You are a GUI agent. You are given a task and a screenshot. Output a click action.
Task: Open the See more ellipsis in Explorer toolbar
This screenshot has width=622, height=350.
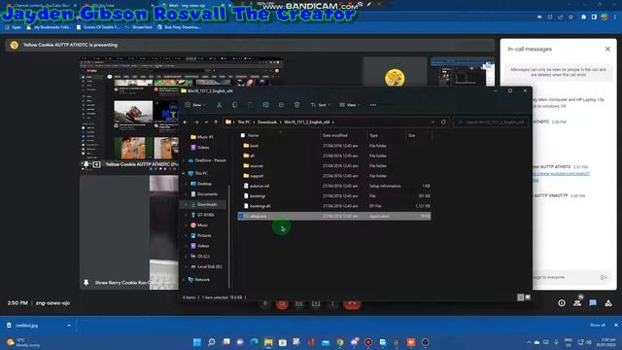373,105
